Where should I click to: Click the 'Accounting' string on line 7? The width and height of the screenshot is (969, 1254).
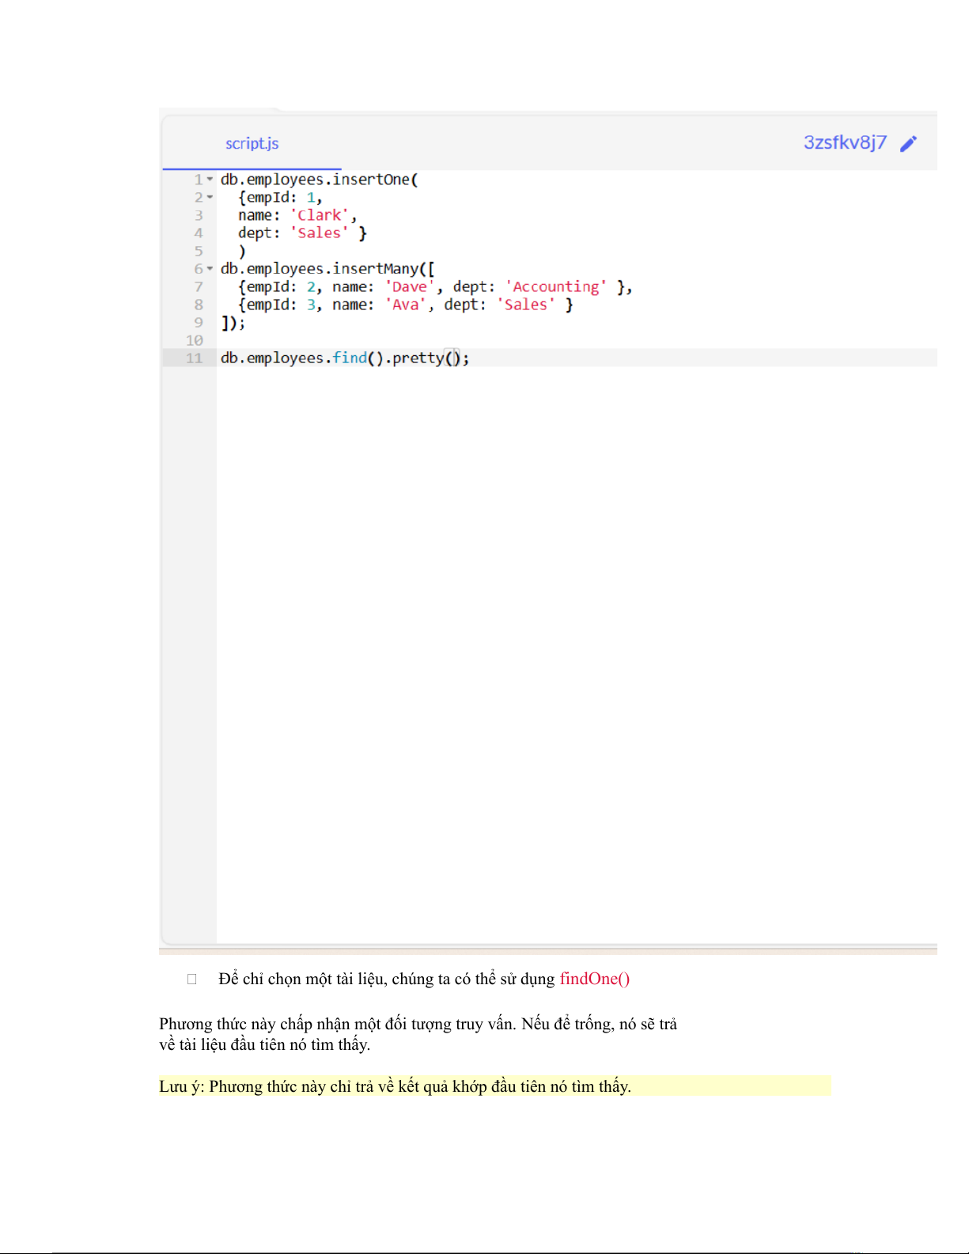point(556,287)
